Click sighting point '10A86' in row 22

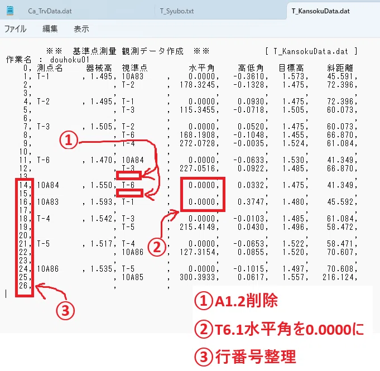pyautogui.click(x=133, y=252)
